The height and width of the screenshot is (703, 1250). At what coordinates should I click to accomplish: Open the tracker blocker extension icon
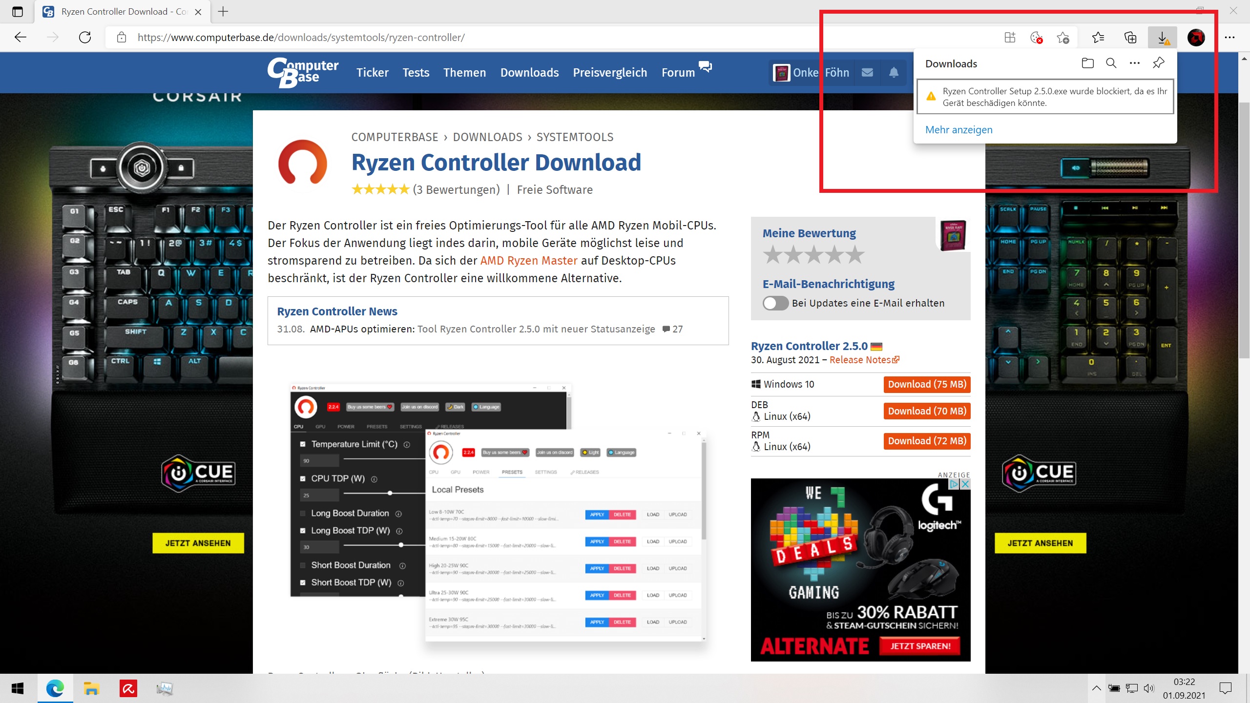pos(1036,38)
